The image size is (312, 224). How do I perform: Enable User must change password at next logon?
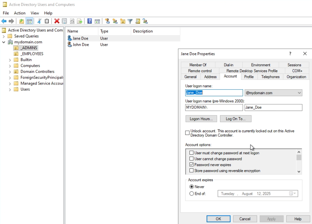[192, 153]
